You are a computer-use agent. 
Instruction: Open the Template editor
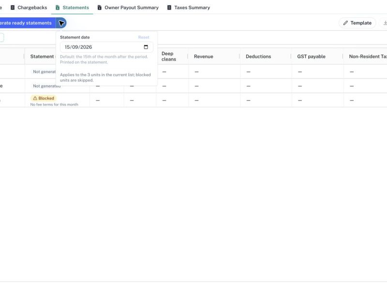357,23
